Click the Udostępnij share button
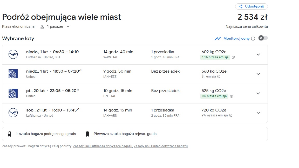 point(251,6)
